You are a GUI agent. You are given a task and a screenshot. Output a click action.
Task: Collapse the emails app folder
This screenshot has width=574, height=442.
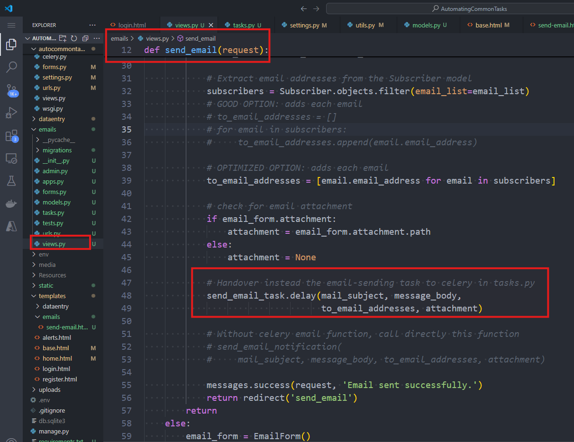click(x=63, y=129)
